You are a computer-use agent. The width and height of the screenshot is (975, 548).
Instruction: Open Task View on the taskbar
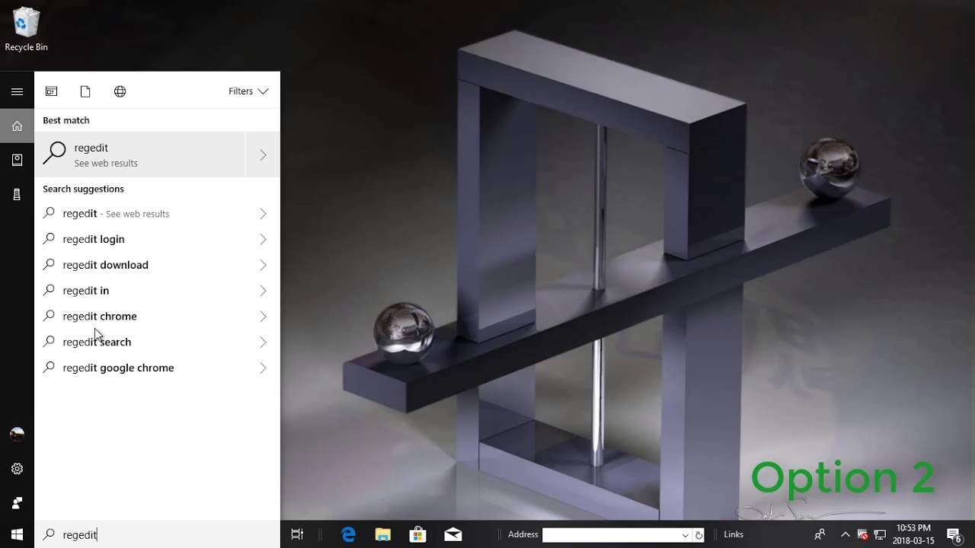coord(297,534)
